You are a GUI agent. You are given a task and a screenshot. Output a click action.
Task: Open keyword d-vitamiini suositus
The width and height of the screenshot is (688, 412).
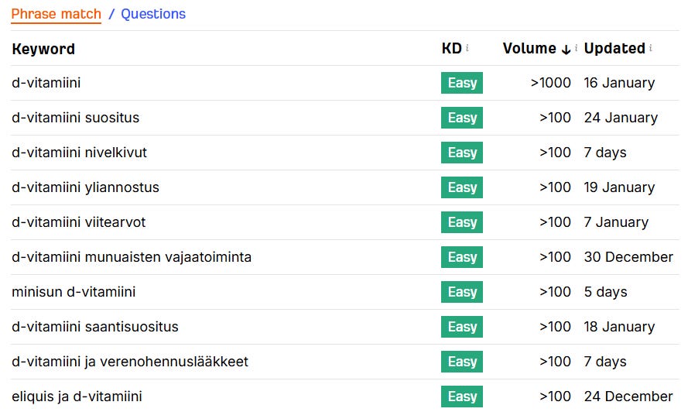[x=75, y=118]
